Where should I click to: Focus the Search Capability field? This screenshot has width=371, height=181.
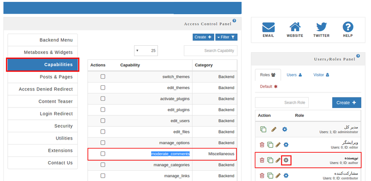211,50
